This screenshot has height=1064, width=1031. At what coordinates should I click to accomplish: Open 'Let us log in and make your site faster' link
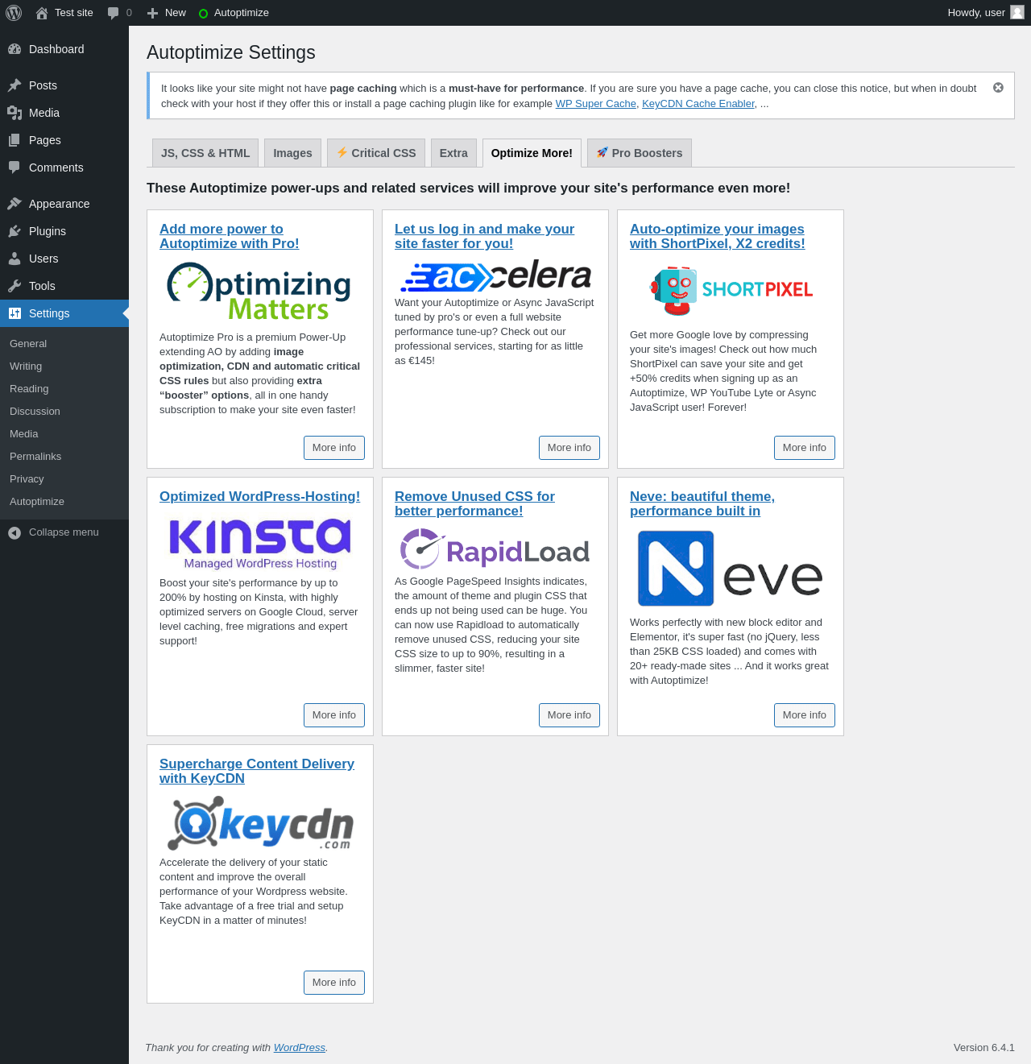[484, 236]
